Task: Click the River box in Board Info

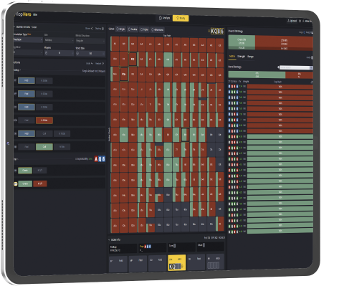Action: pos(210,247)
